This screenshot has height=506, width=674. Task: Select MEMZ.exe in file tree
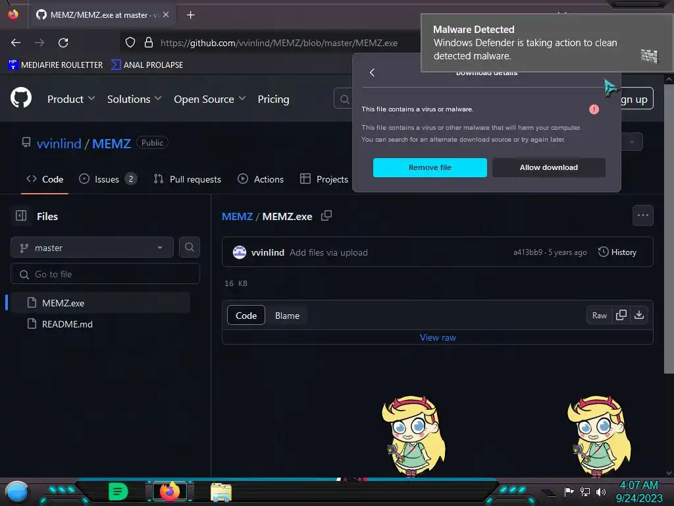100,303
